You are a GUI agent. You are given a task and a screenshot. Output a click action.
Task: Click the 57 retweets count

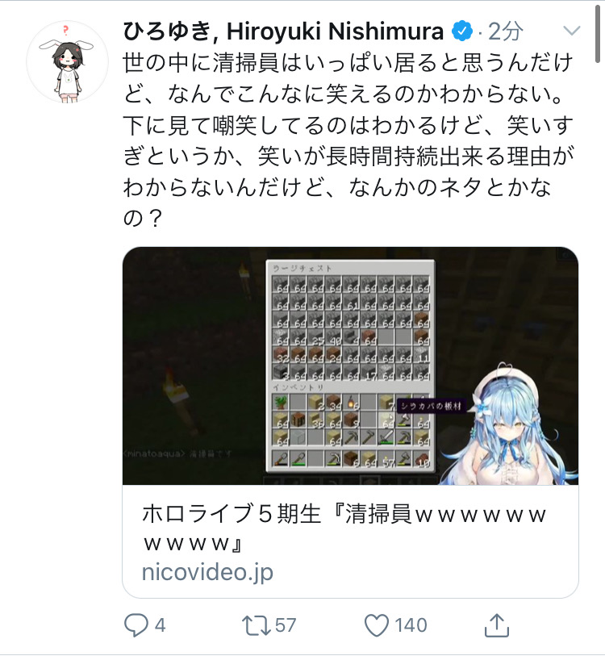pyautogui.click(x=286, y=625)
